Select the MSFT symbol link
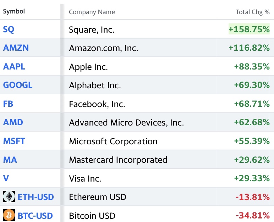 (14, 141)
